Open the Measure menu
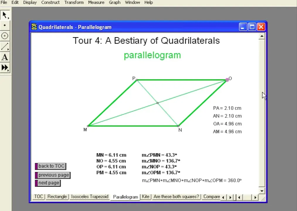 [96, 2]
